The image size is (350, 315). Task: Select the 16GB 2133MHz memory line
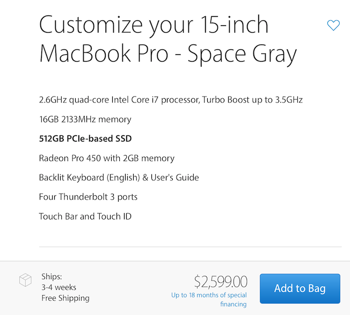pyautogui.click(x=85, y=119)
